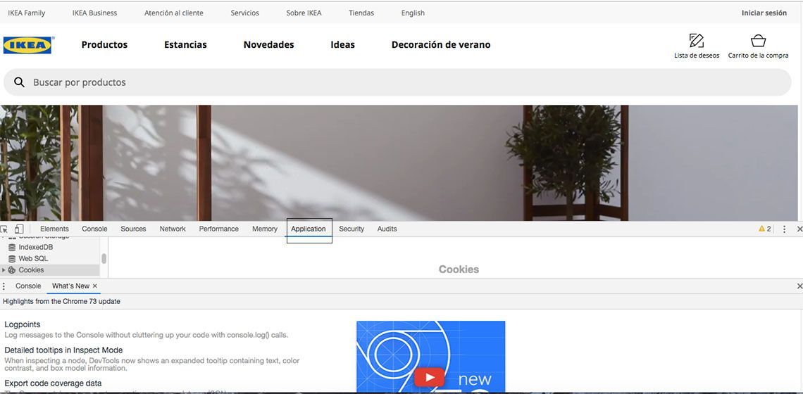Close the DevTools panel

click(x=799, y=229)
